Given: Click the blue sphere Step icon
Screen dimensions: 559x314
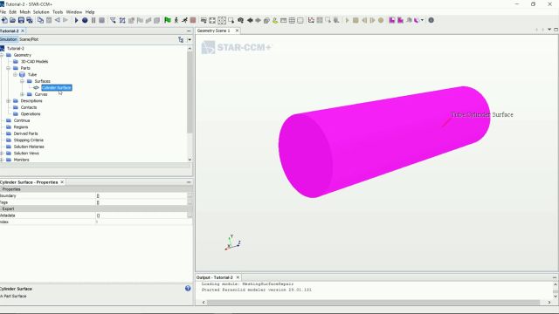Looking at the screenshot, I should (x=85, y=20).
